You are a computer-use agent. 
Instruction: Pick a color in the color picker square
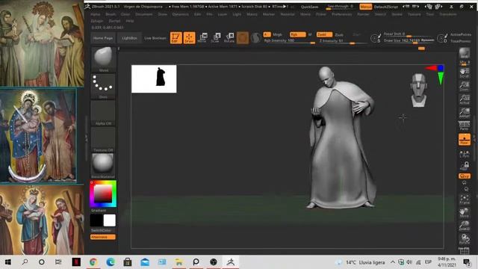pos(103,194)
